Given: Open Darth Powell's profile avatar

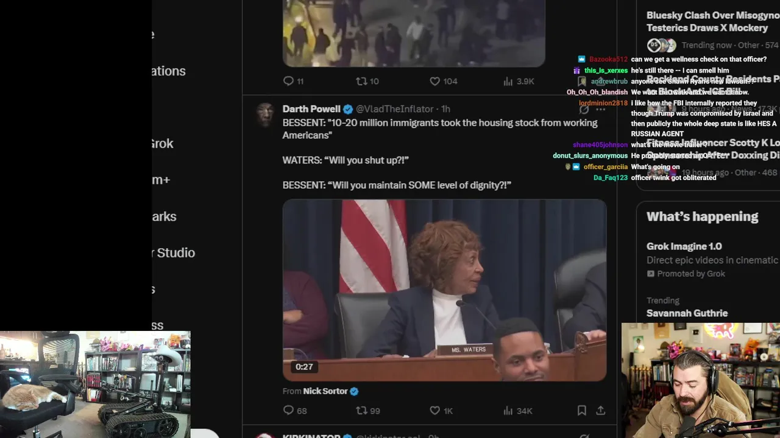Looking at the screenshot, I should [264, 114].
